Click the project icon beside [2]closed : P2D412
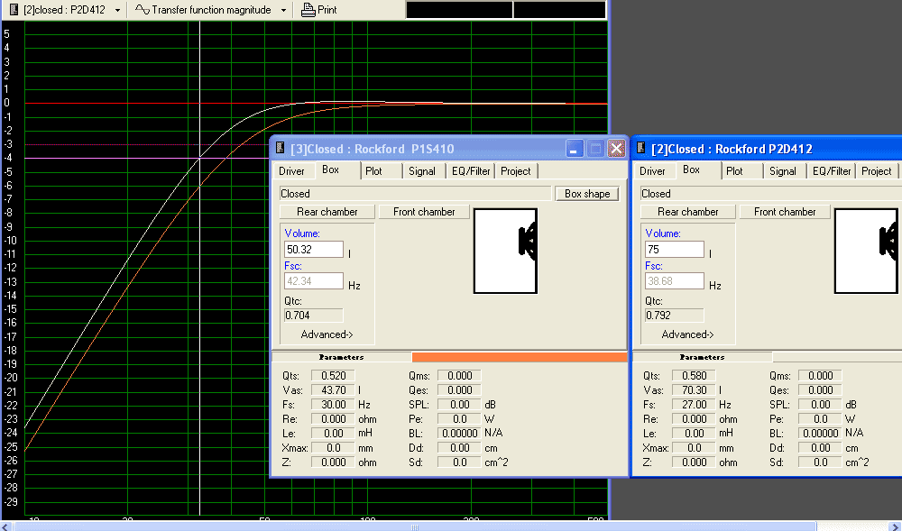 15,10
